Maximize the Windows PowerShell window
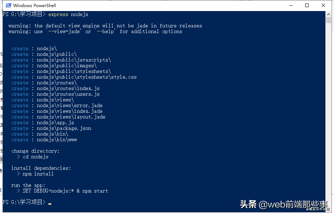 307,5
